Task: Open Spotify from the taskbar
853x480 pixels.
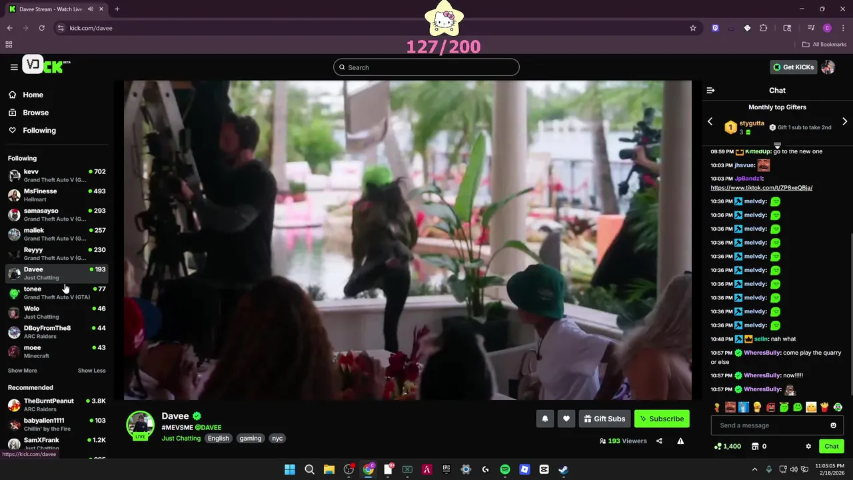Action: (x=504, y=469)
